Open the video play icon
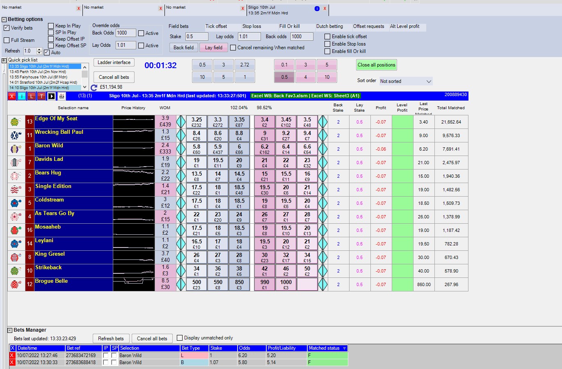 [51, 96]
